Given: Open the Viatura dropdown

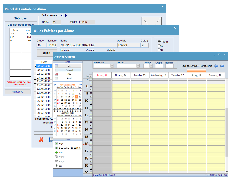Looking at the screenshot, I should click(138, 66).
